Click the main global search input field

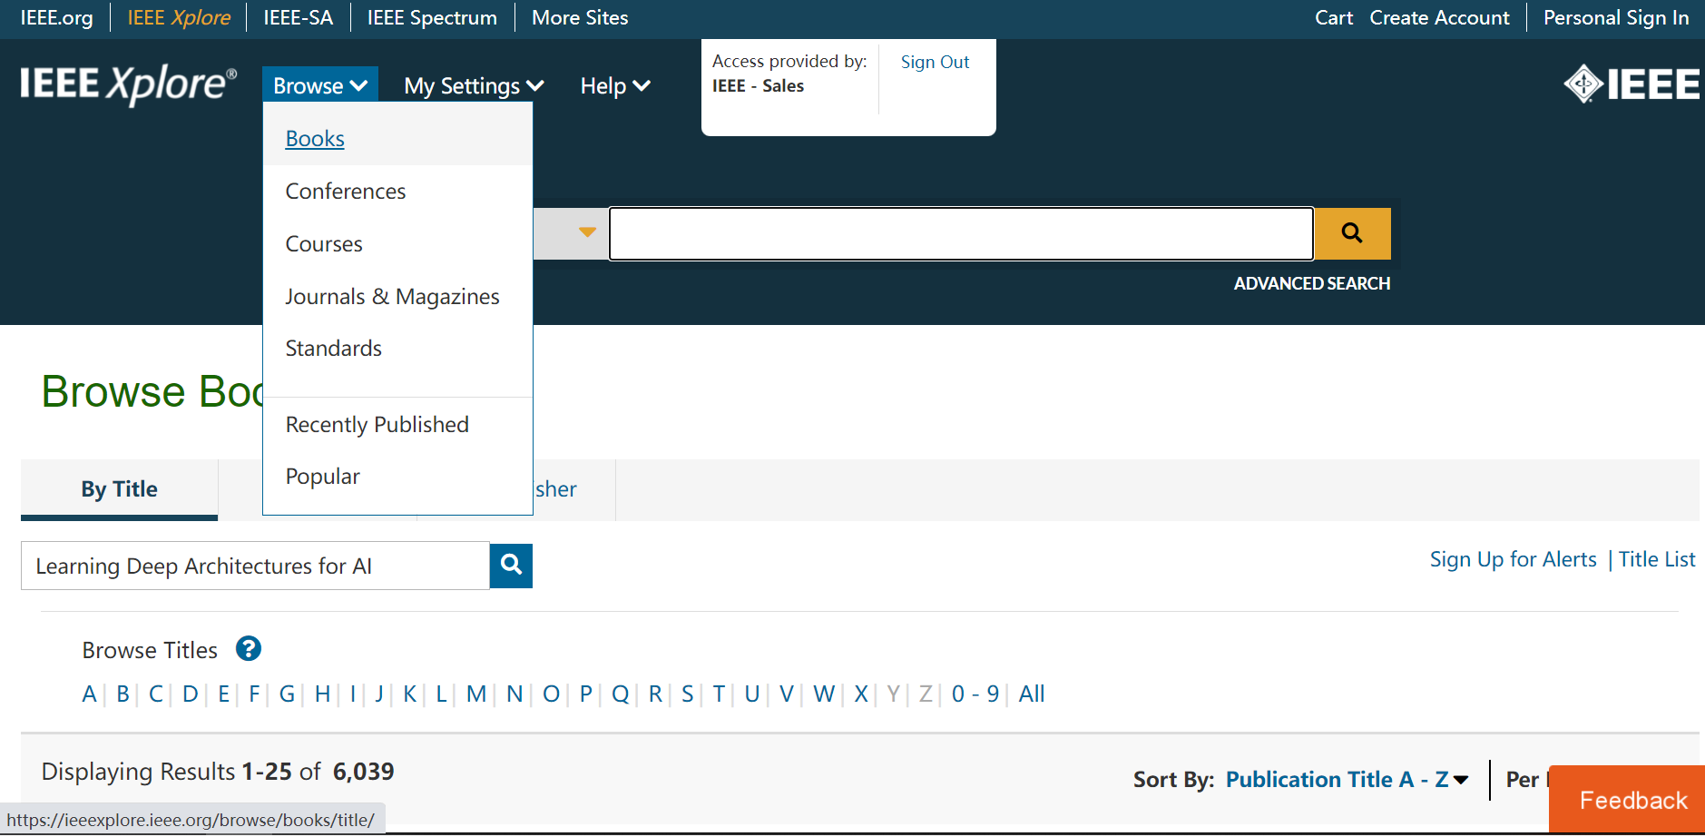point(960,233)
